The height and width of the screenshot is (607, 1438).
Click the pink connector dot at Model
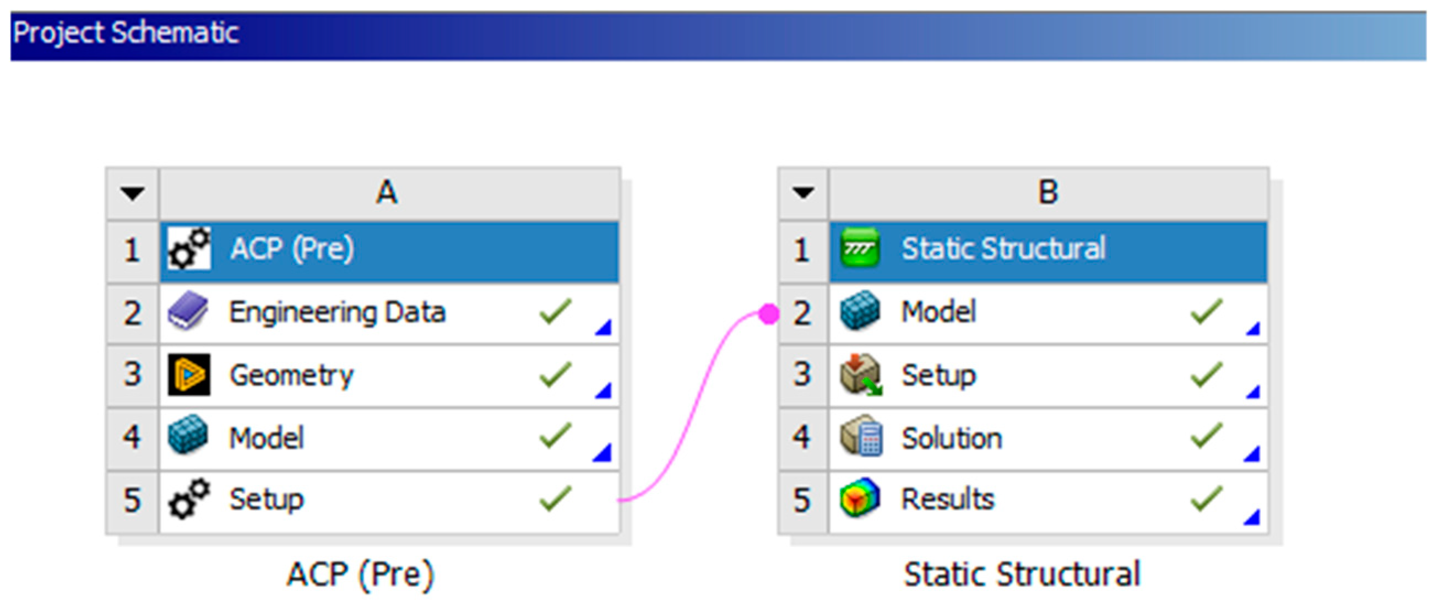[x=769, y=314]
